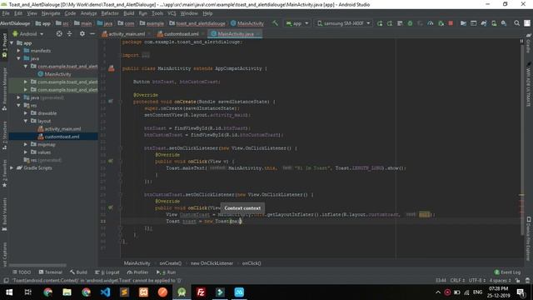Screen dimensions: 533x300
Task: Select activity_main.xml in layout folder
Action: (62, 129)
